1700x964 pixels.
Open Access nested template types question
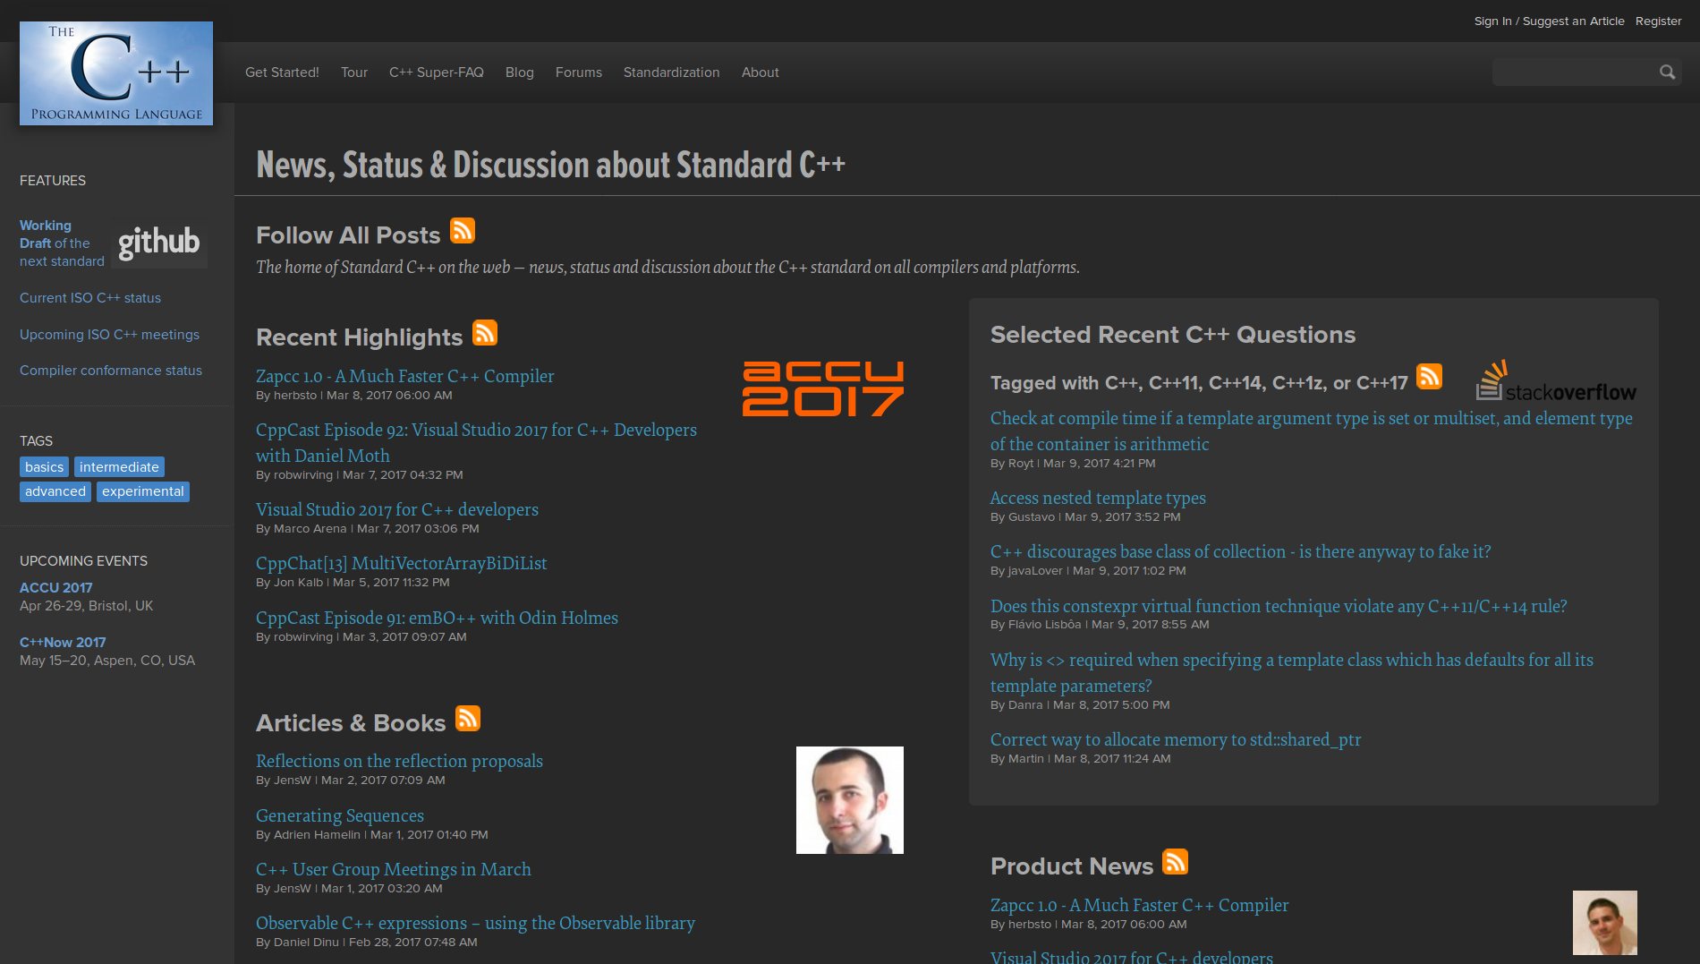click(1098, 498)
